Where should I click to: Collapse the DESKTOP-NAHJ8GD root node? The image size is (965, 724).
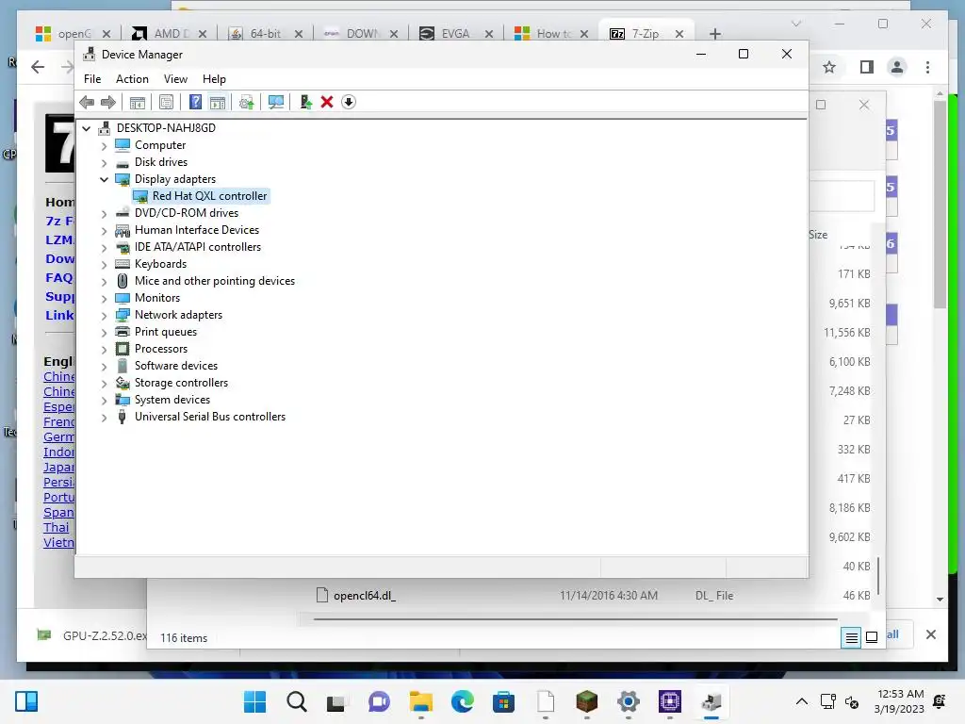click(87, 128)
